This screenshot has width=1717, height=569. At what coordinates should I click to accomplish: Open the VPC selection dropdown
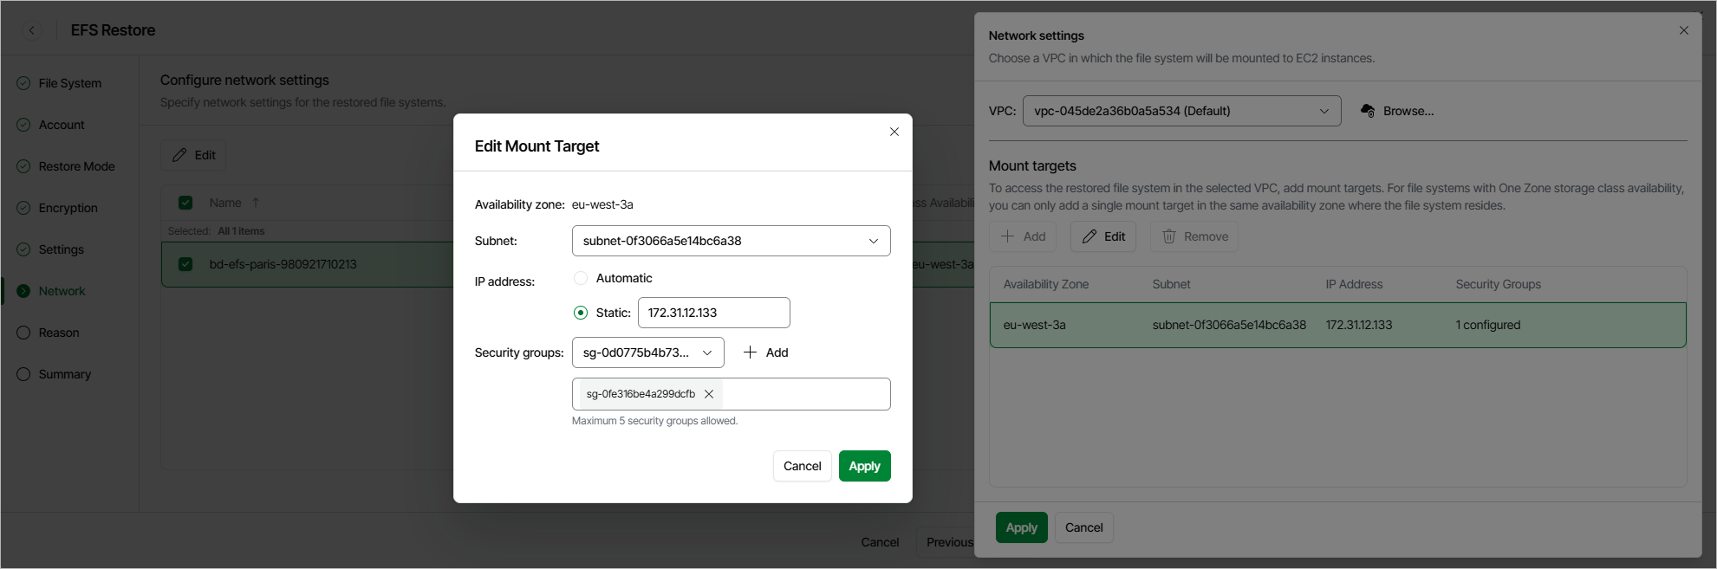(1181, 111)
